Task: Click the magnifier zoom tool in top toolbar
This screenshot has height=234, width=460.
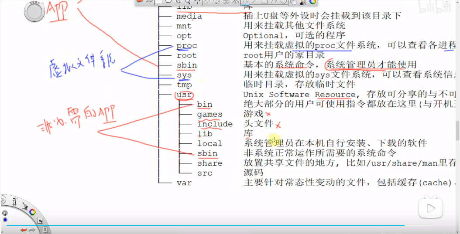Action: coord(187,2)
